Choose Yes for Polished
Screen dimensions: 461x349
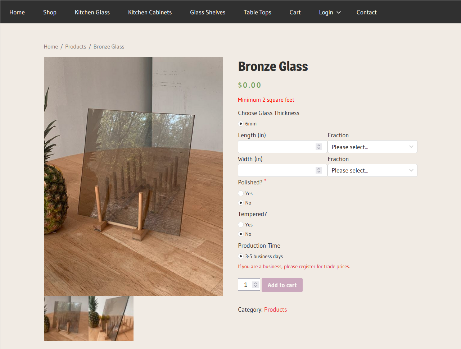241,193
